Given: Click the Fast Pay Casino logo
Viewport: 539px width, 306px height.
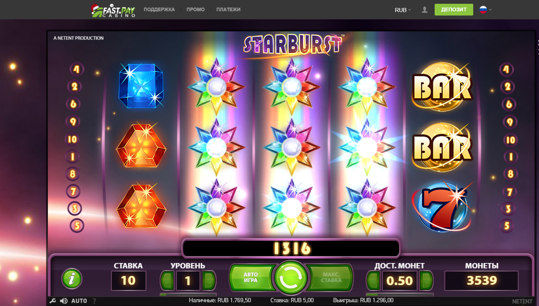Looking at the screenshot, I should pos(113,11).
